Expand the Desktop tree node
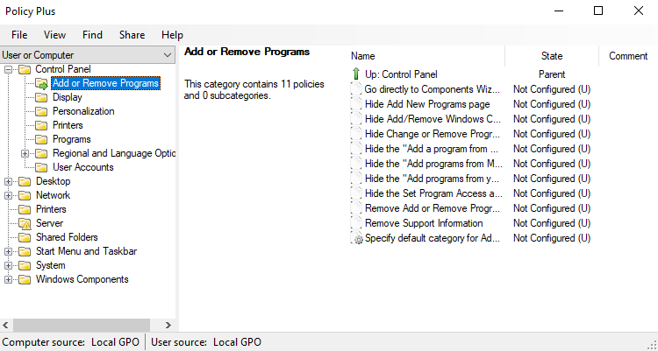 (x=8, y=181)
